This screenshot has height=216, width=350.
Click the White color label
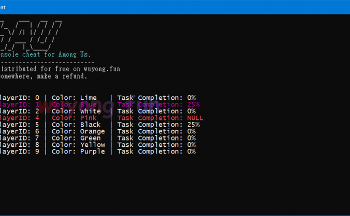click(x=91, y=111)
